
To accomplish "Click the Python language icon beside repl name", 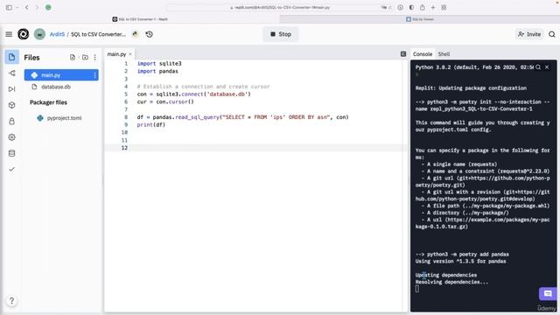I will tap(135, 34).
